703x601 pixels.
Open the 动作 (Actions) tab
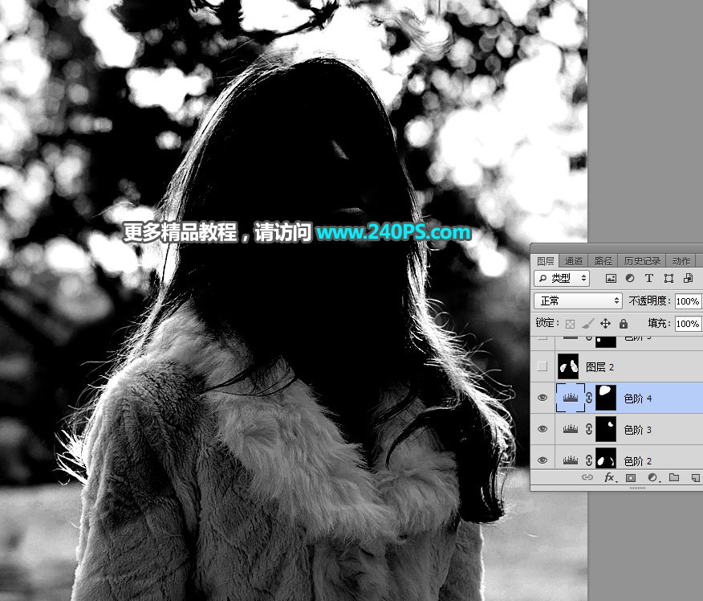point(681,261)
